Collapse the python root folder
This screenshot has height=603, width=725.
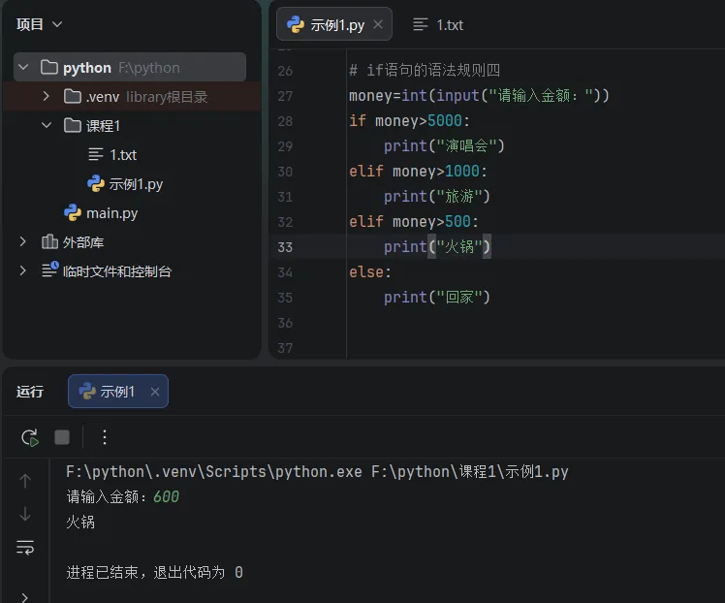point(23,68)
